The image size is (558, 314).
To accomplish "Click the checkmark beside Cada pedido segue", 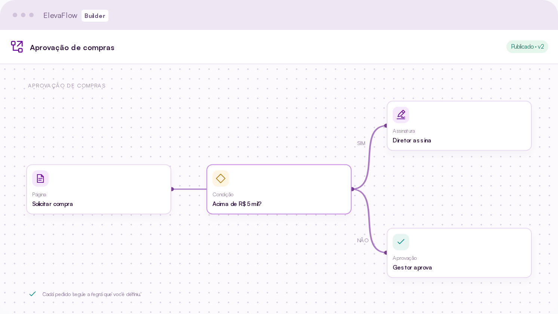I will click(x=33, y=294).
